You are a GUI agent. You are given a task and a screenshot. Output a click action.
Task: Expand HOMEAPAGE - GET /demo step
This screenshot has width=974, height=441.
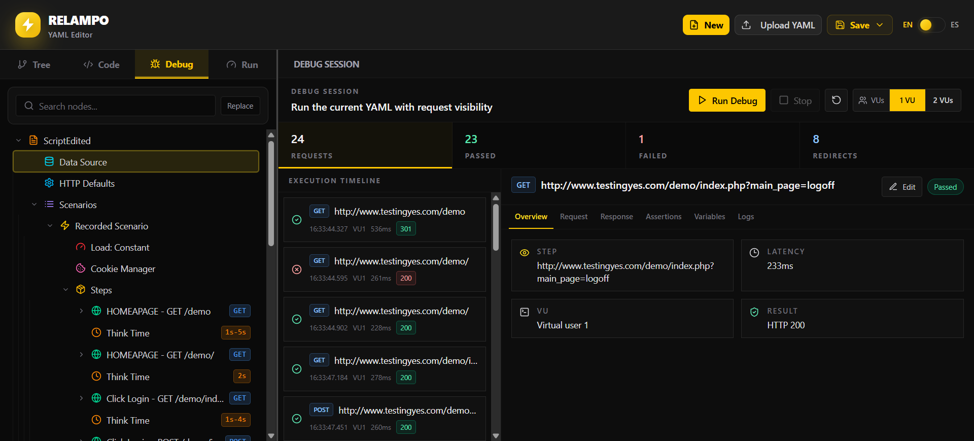point(81,311)
